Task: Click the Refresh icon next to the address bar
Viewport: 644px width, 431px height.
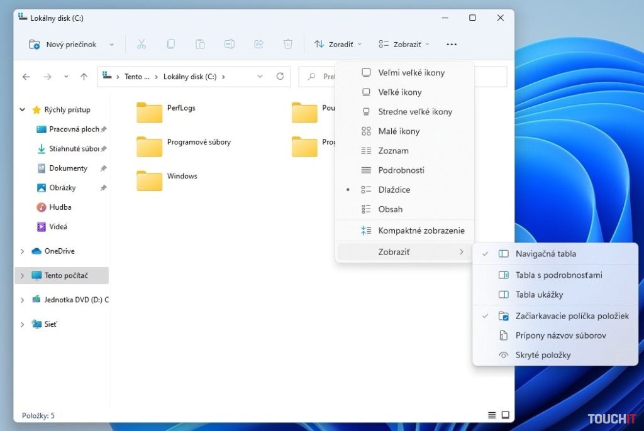Action: tap(280, 76)
